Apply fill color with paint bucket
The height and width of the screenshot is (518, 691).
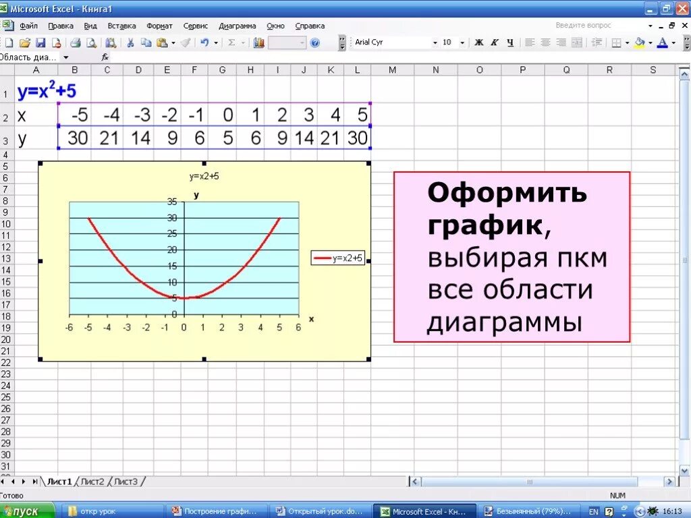(640, 42)
